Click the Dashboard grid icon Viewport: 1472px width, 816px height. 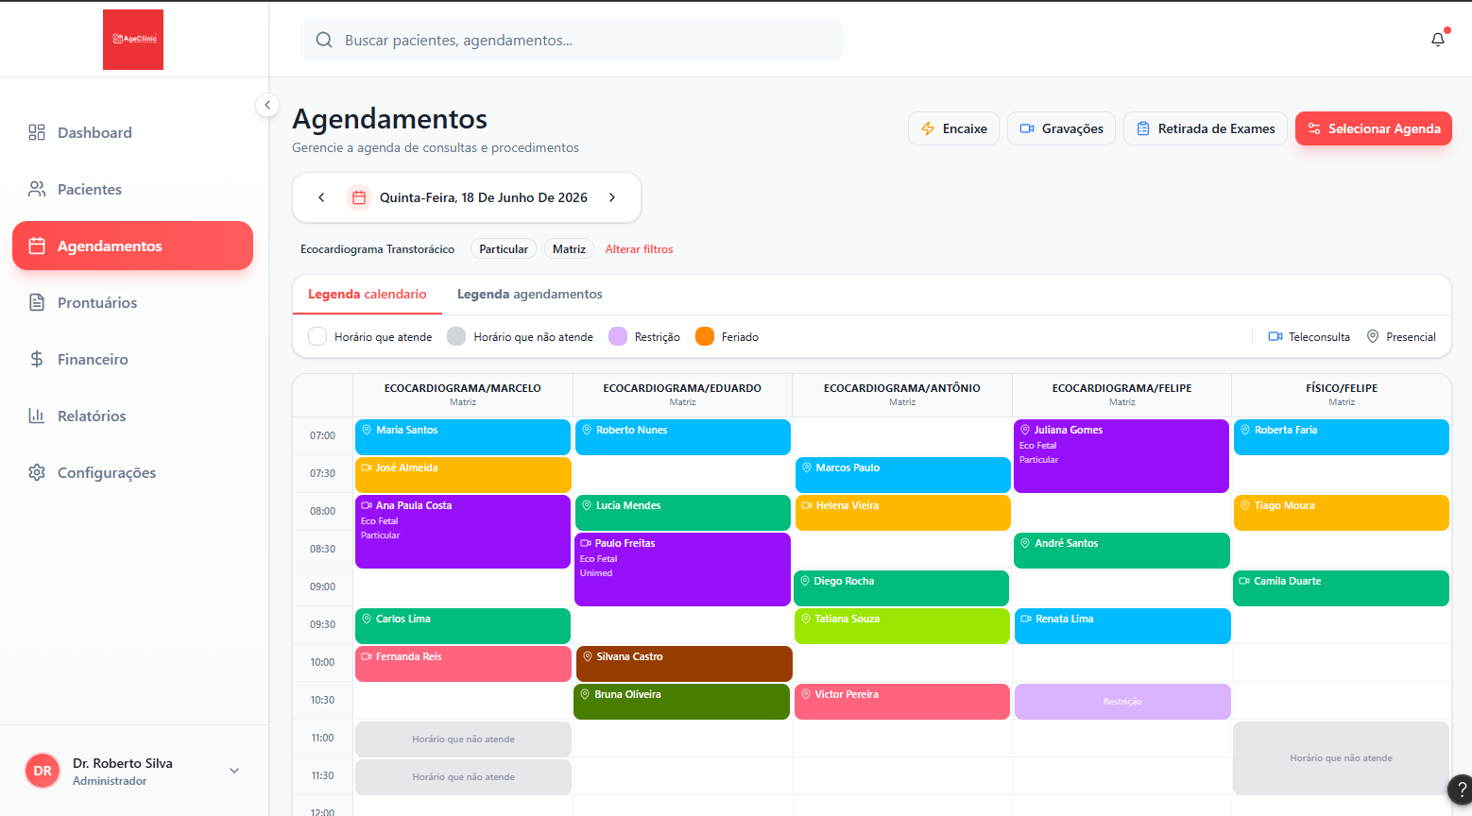pyautogui.click(x=37, y=132)
